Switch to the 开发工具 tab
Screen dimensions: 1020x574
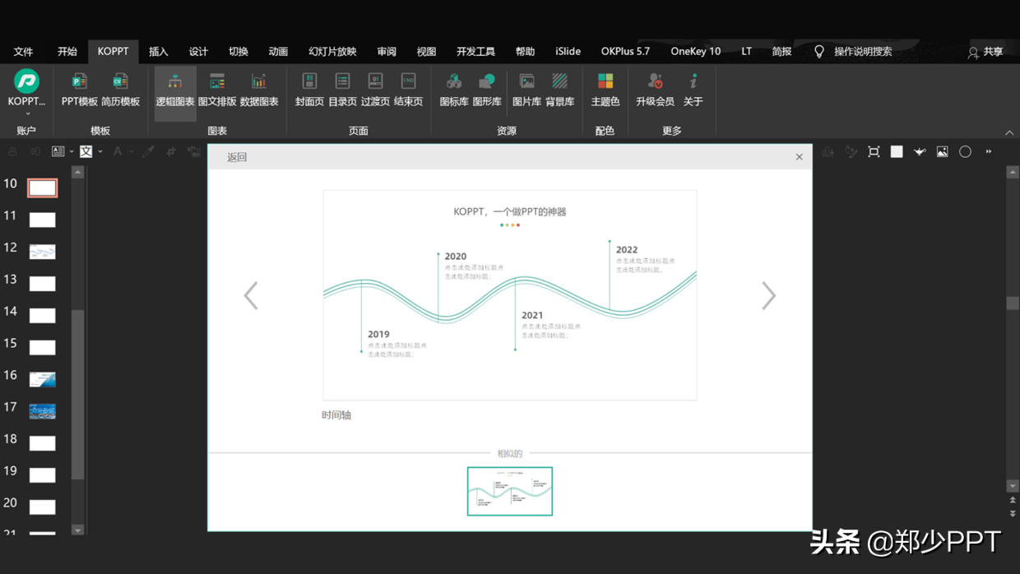[x=475, y=51]
